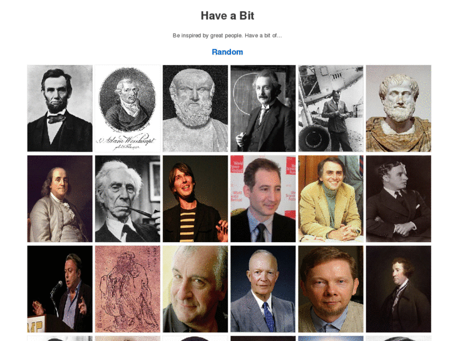This screenshot has width=455, height=341.
Task: Open the bearded man with bow tie portrait
Action: (60, 108)
